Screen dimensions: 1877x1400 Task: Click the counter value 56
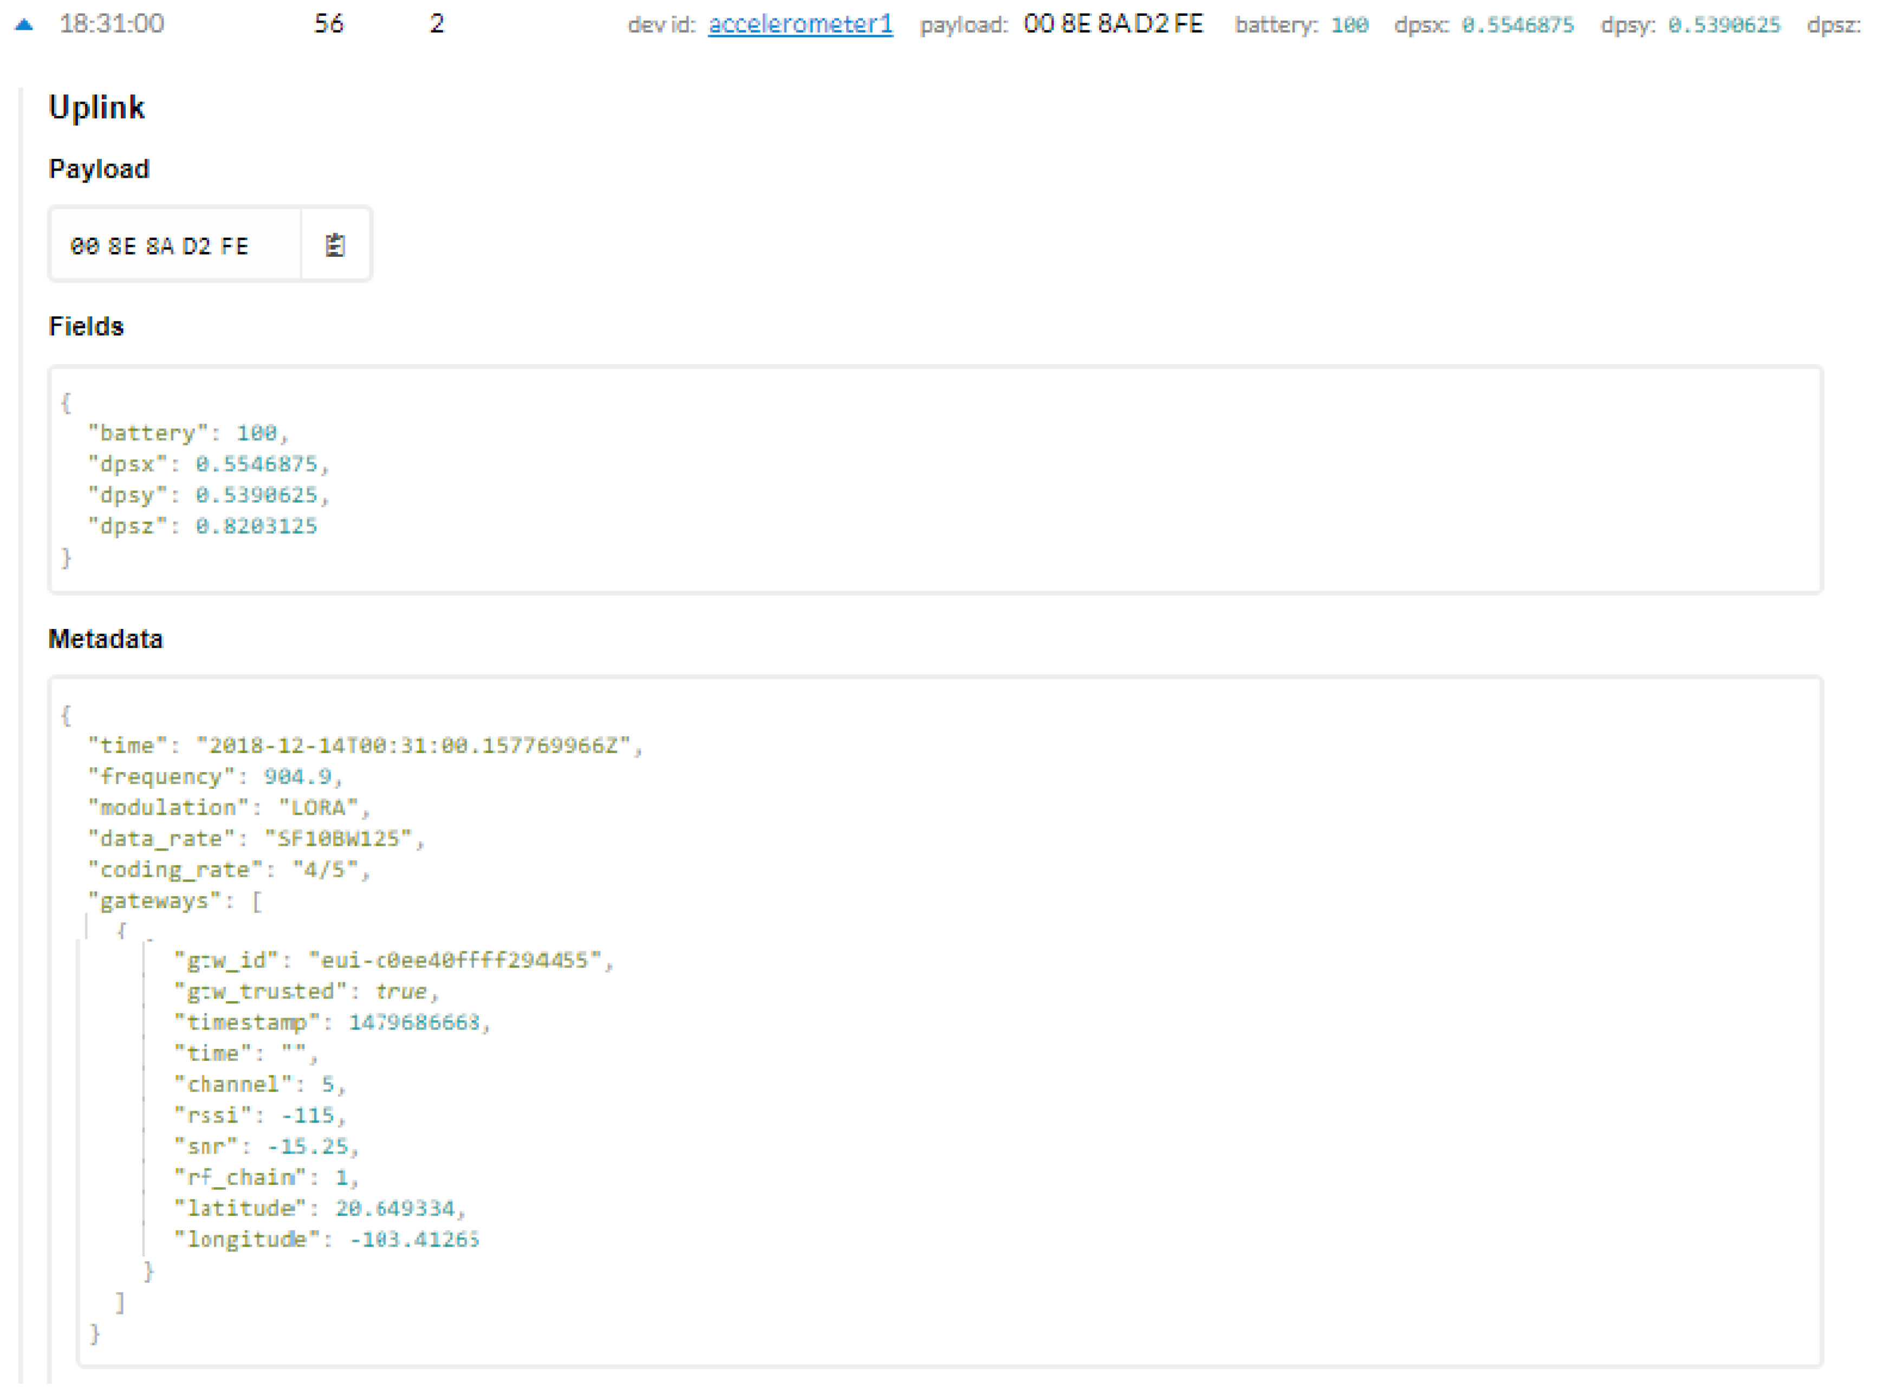[x=329, y=24]
